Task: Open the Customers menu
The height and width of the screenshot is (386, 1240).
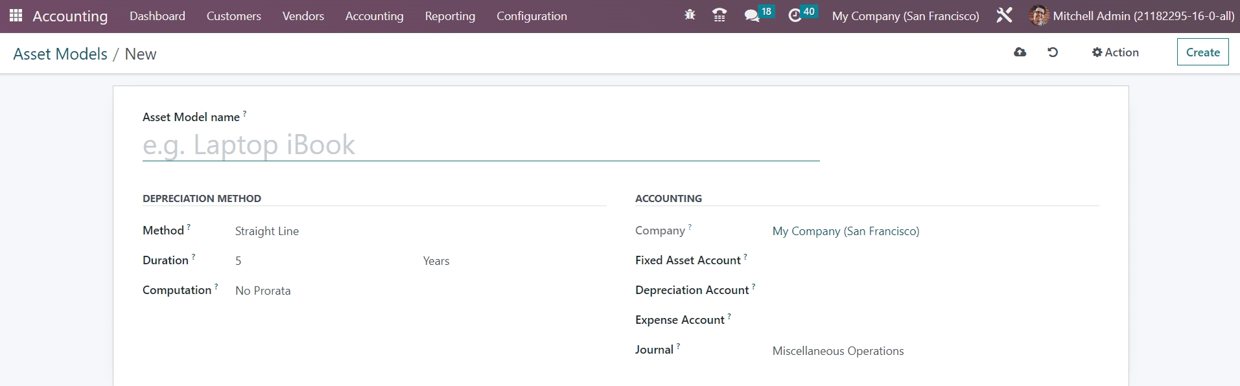Action: point(233,16)
